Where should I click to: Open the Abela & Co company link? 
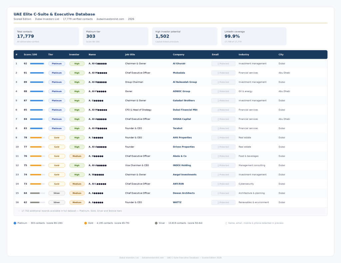[x=179, y=156]
